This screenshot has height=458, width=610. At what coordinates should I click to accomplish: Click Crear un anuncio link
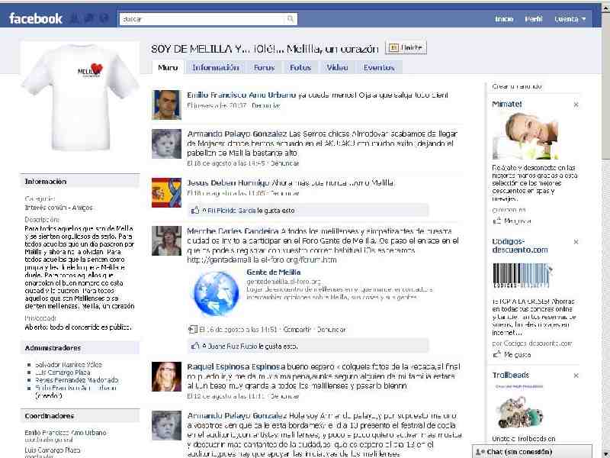[517, 86]
